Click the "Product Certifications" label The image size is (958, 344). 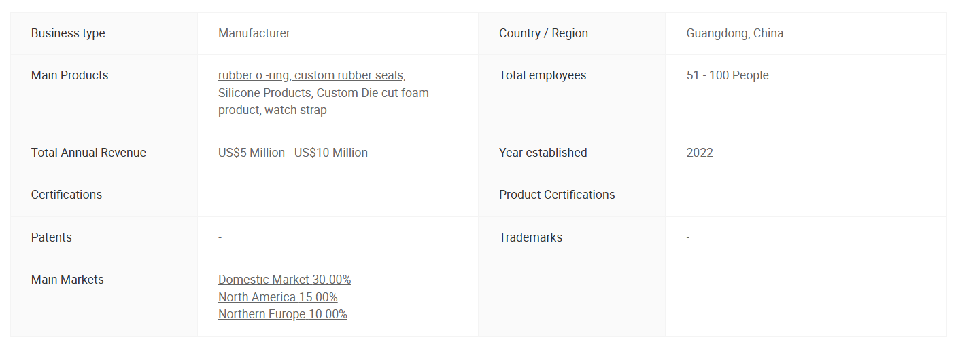[556, 195]
